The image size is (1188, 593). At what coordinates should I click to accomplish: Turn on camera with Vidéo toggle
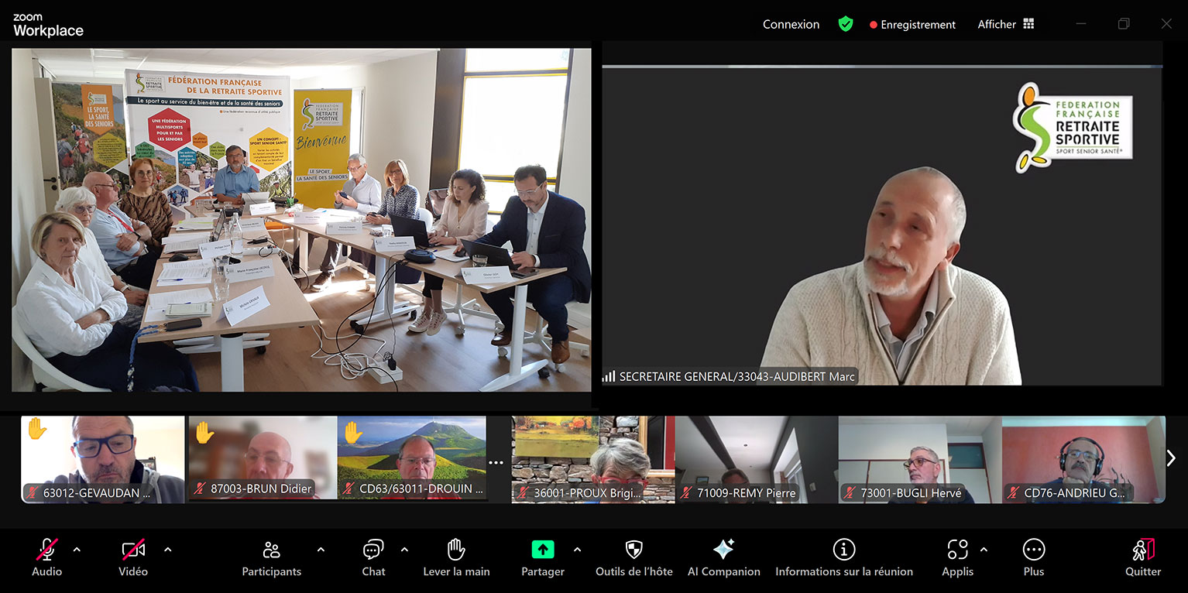(x=133, y=550)
